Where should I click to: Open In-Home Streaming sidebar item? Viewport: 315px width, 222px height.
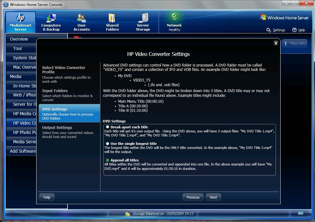point(21,86)
